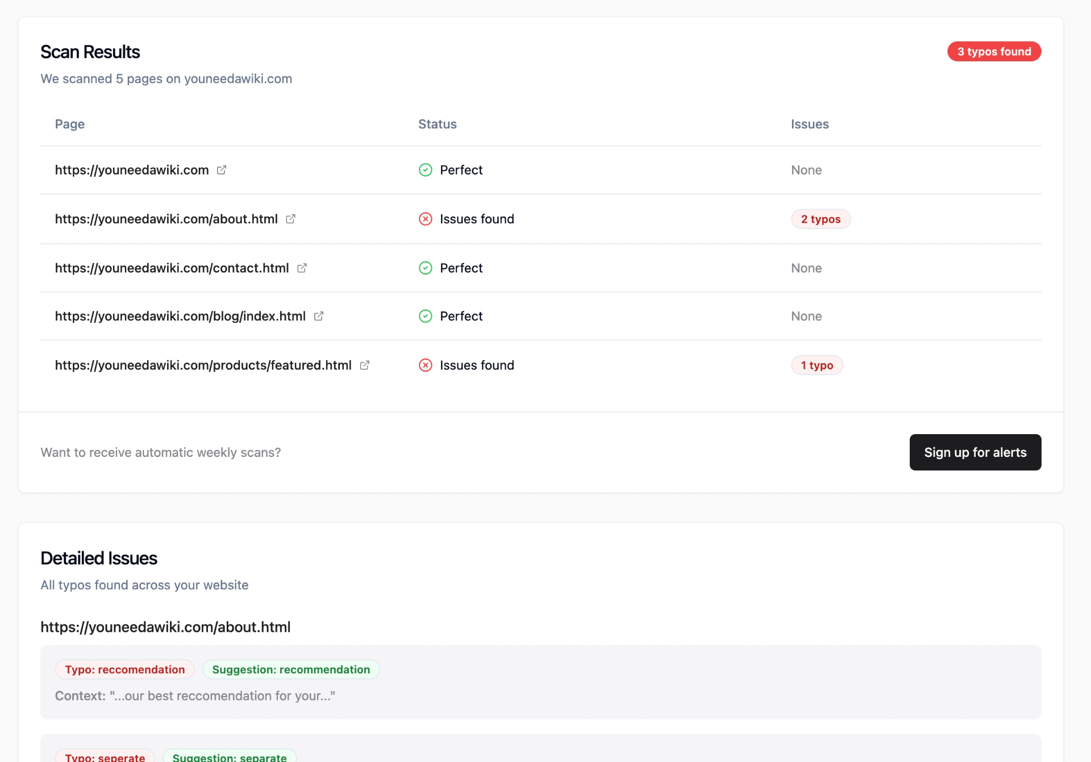The image size is (1091, 762).
Task: Open the youneedawiki.com homepage in new tab
Action: [221, 170]
